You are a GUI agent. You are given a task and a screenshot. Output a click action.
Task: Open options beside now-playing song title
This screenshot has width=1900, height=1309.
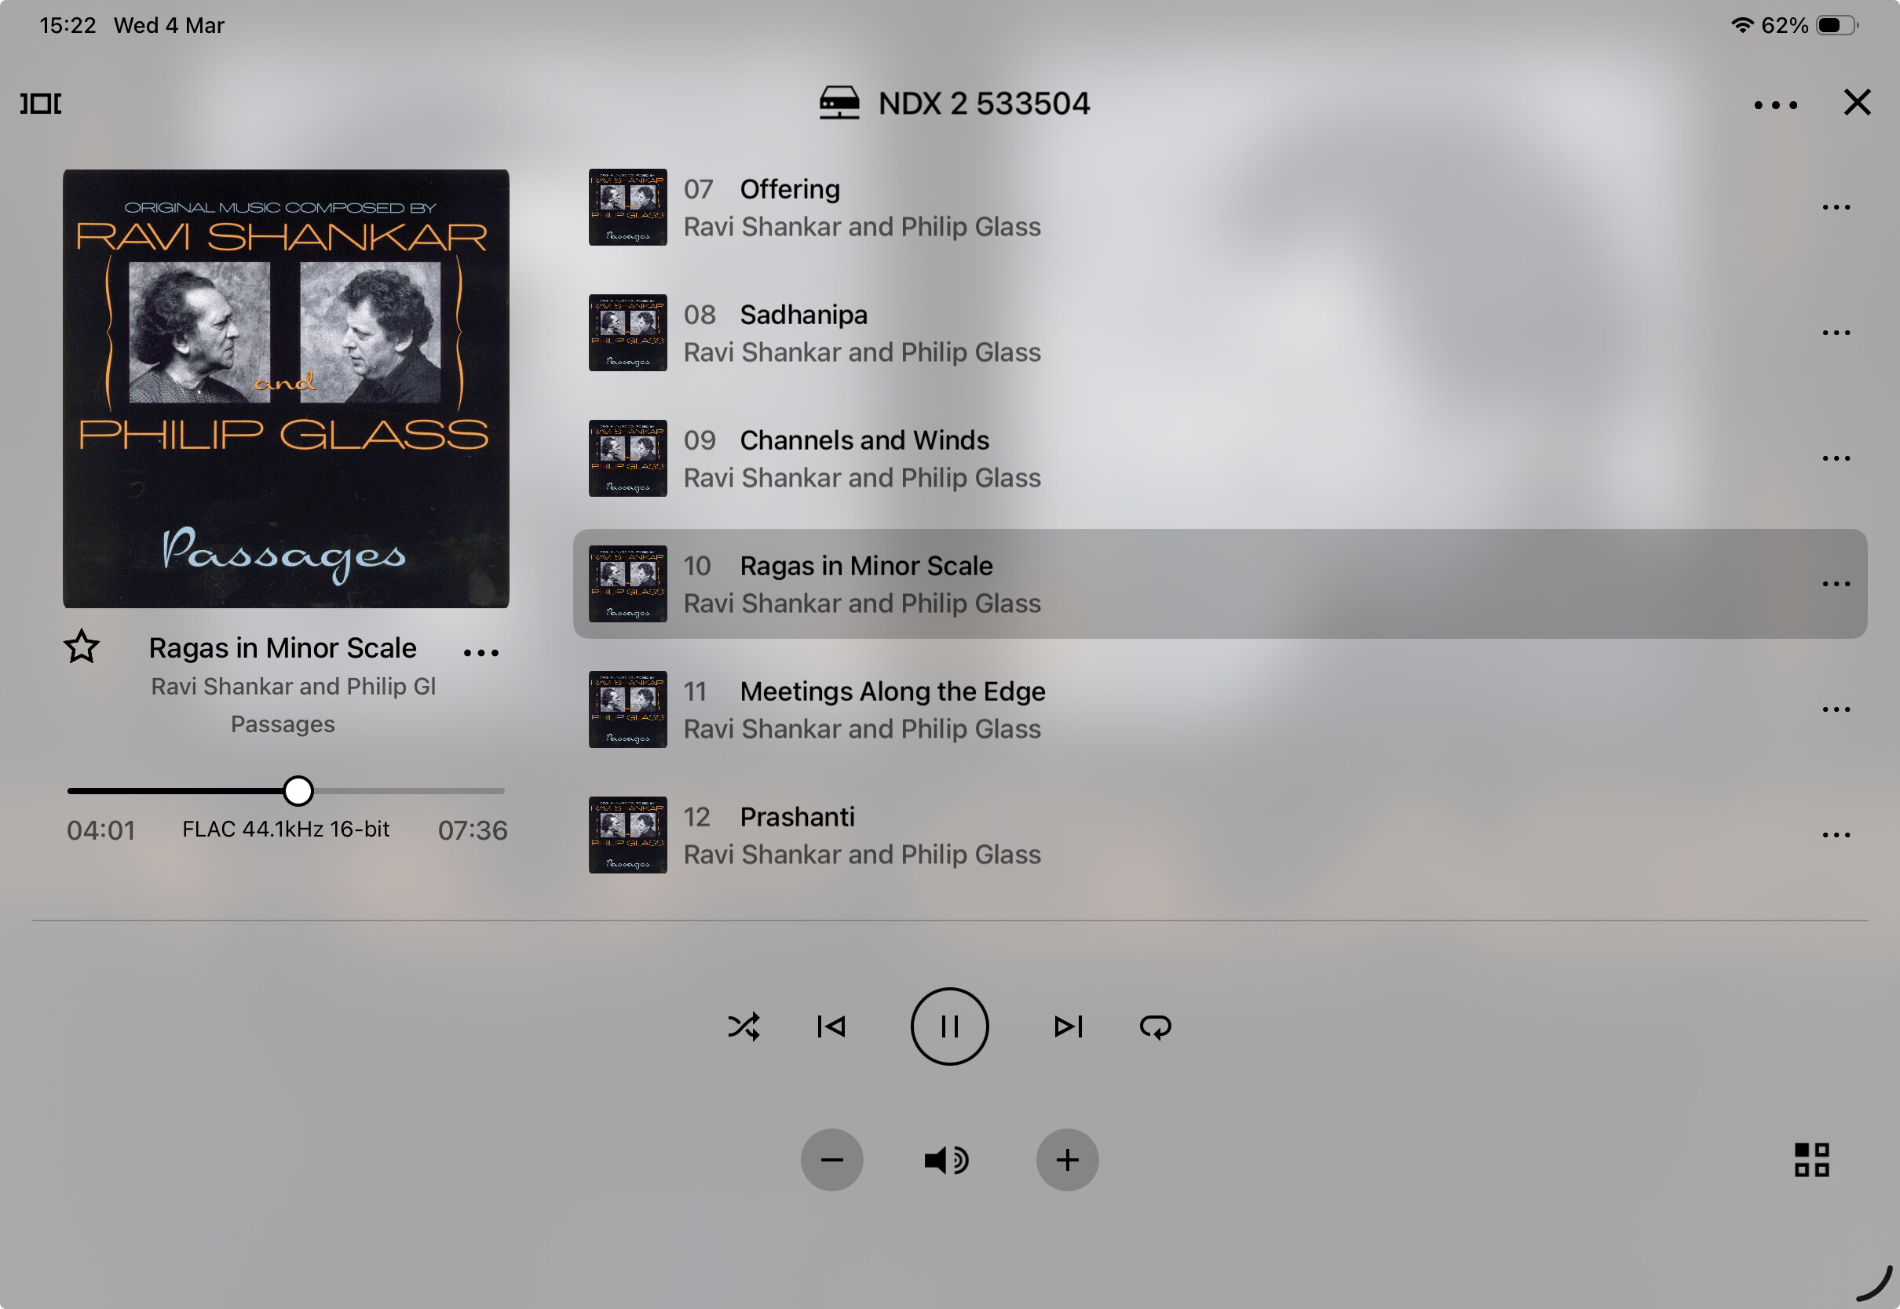click(480, 653)
